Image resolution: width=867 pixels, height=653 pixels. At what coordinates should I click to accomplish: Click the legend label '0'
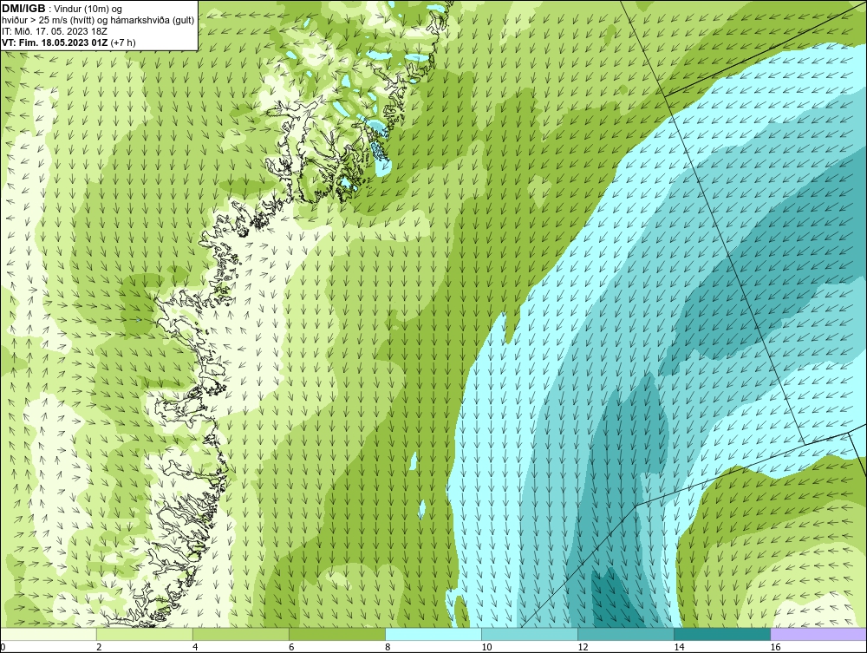click(3, 647)
